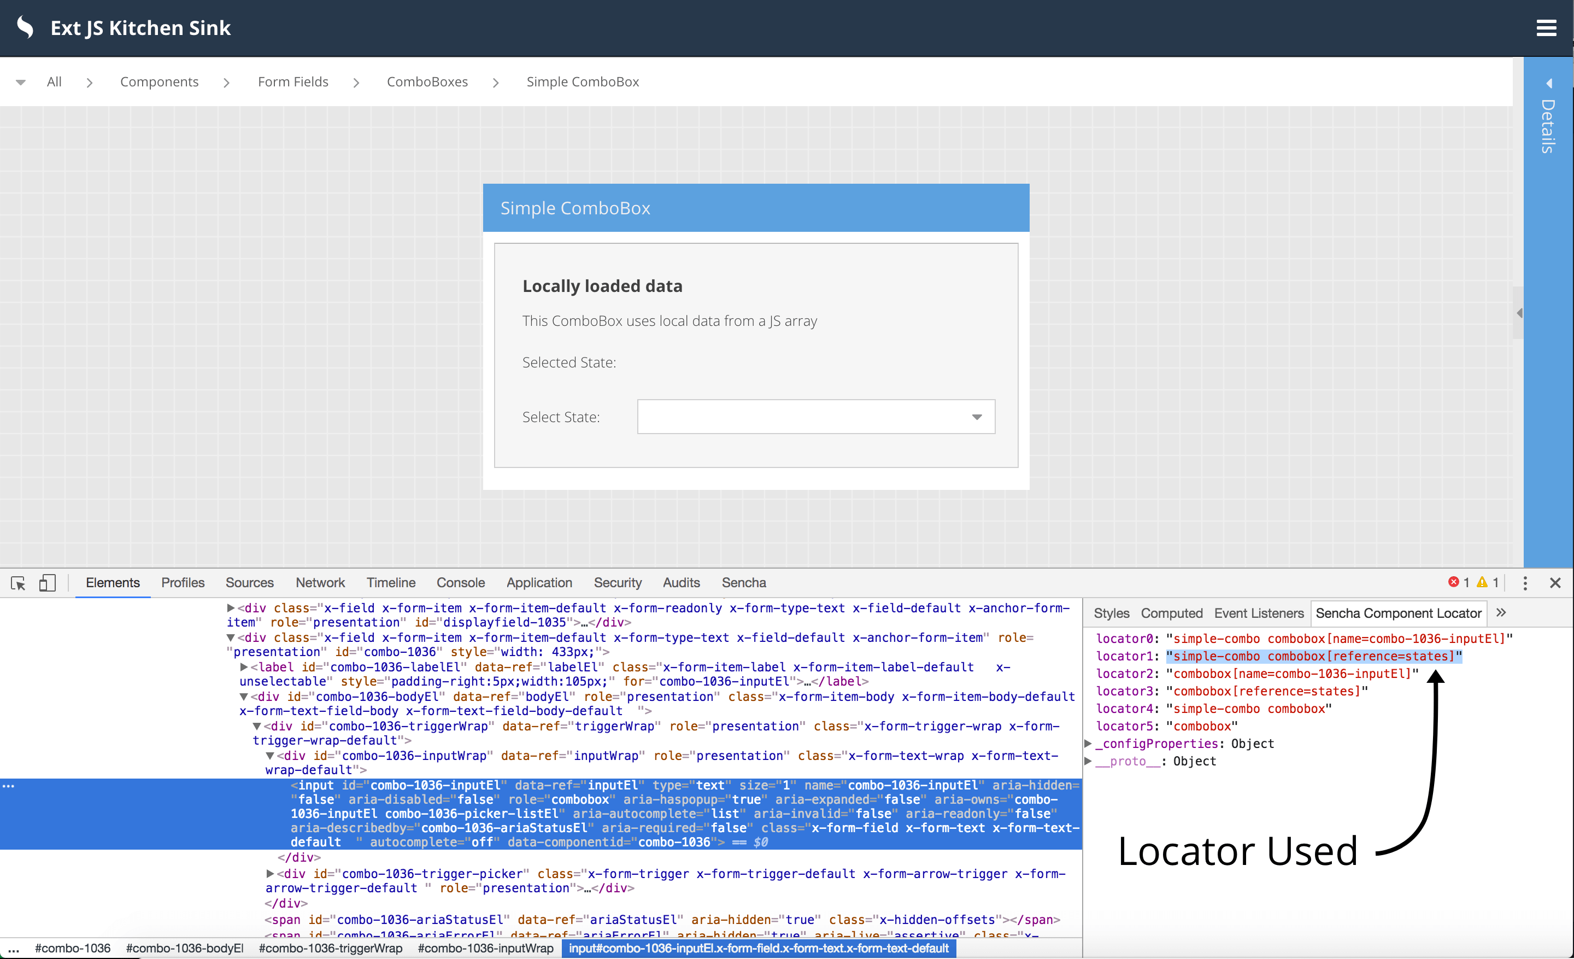Image resolution: width=1574 pixels, height=959 pixels.
Task: Switch to the Profiles tab
Action: point(183,583)
